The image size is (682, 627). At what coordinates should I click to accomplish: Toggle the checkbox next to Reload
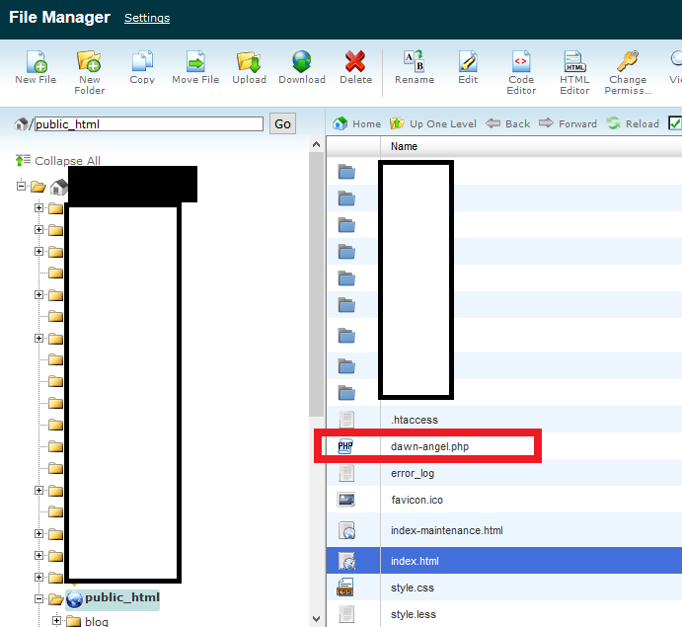click(x=675, y=123)
